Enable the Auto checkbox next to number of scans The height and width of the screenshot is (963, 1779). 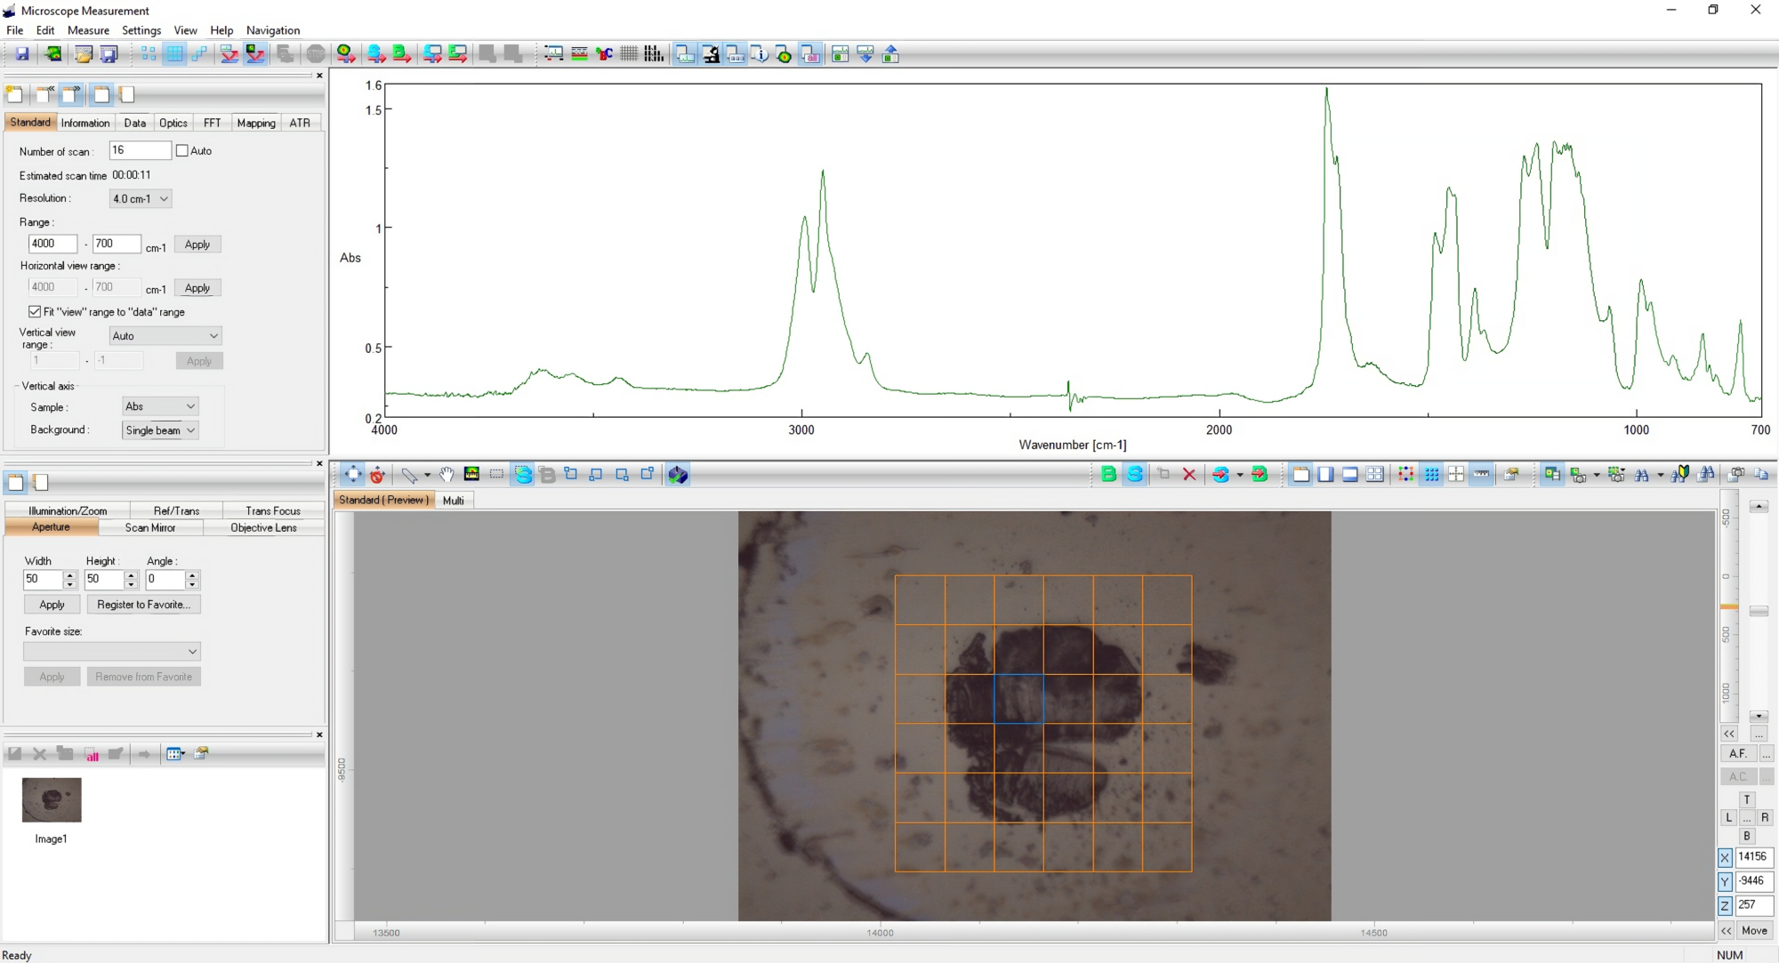coord(184,150)
